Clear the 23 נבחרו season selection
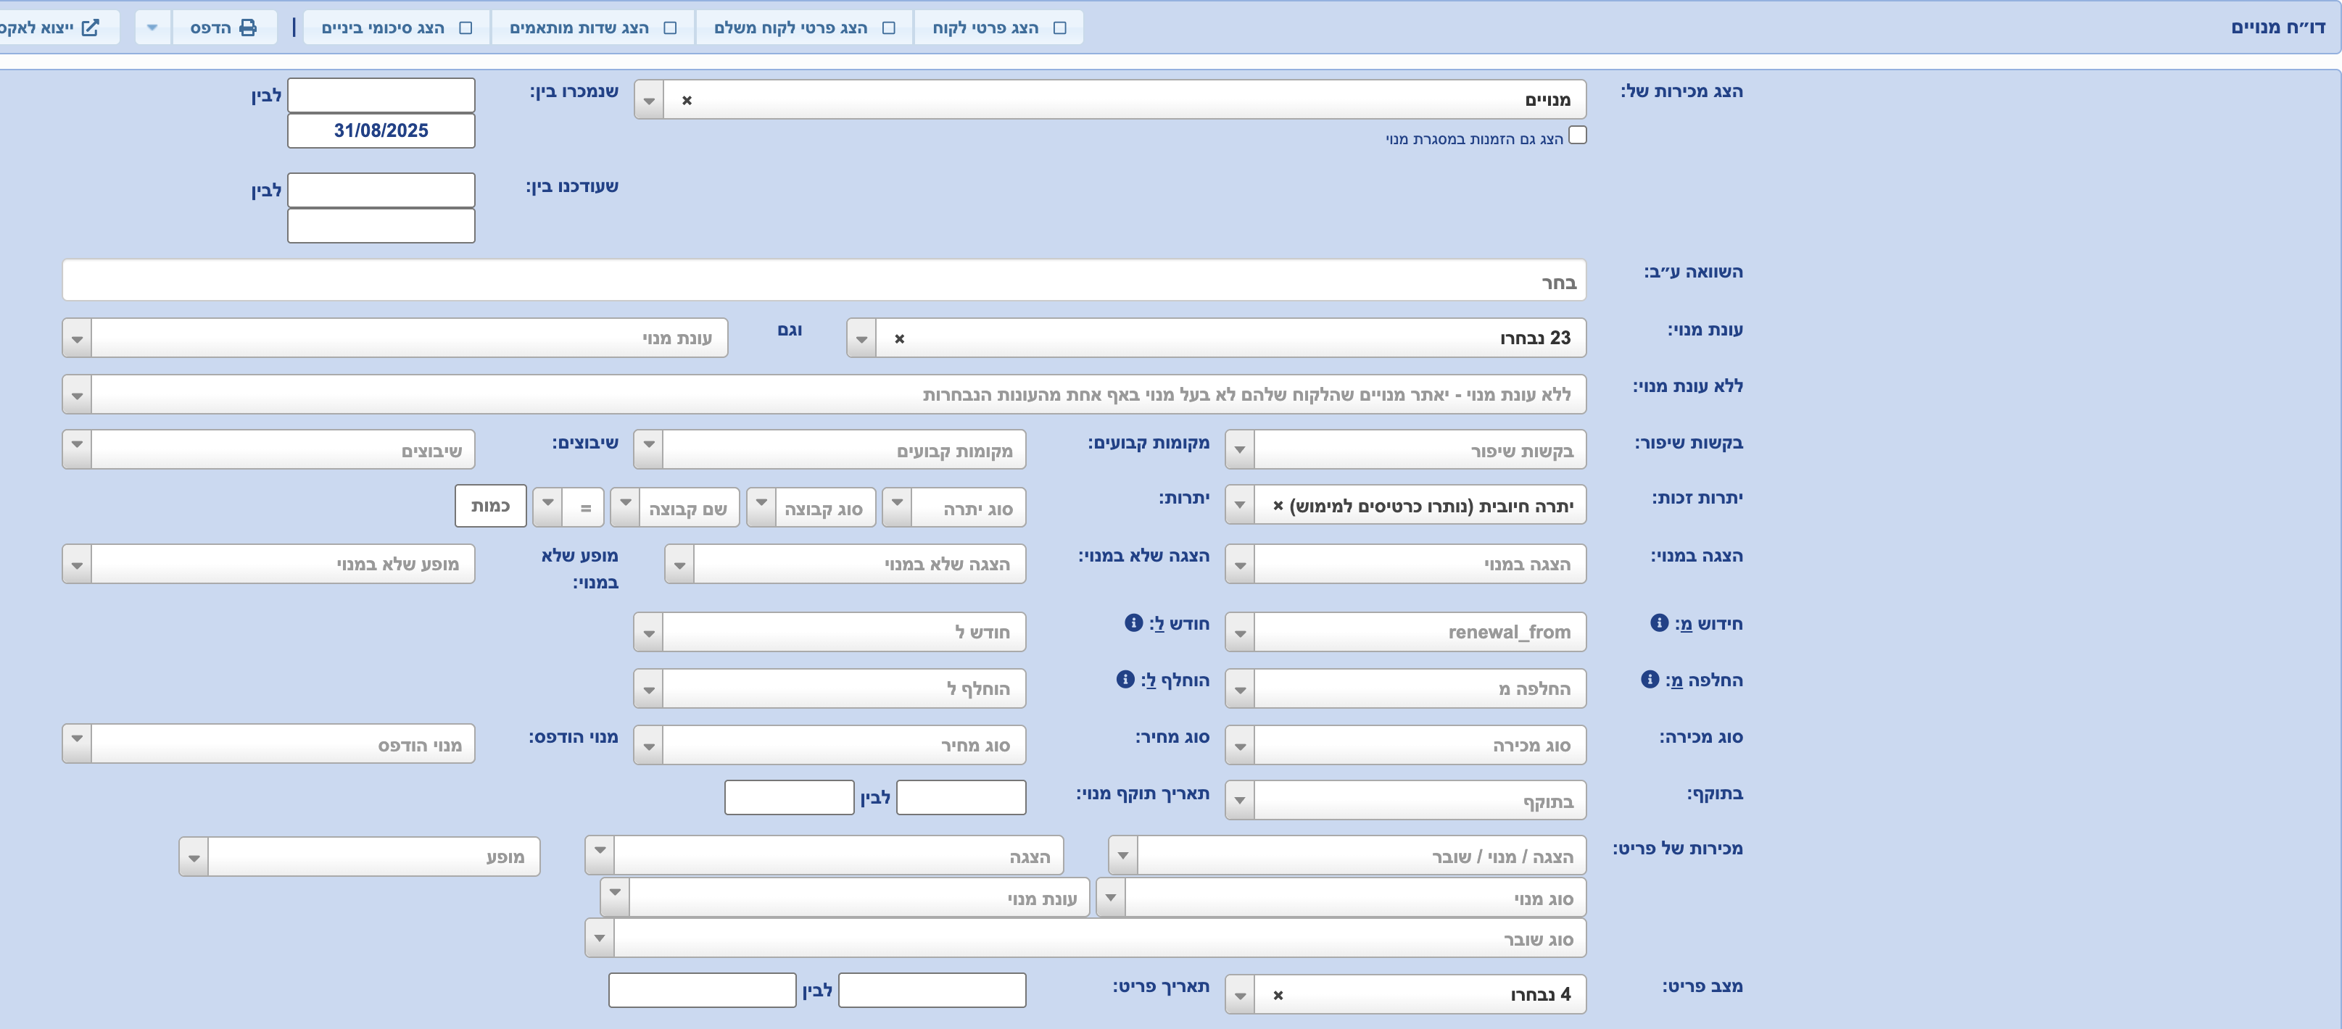The image size is (2342, 1029). point(899,338)
